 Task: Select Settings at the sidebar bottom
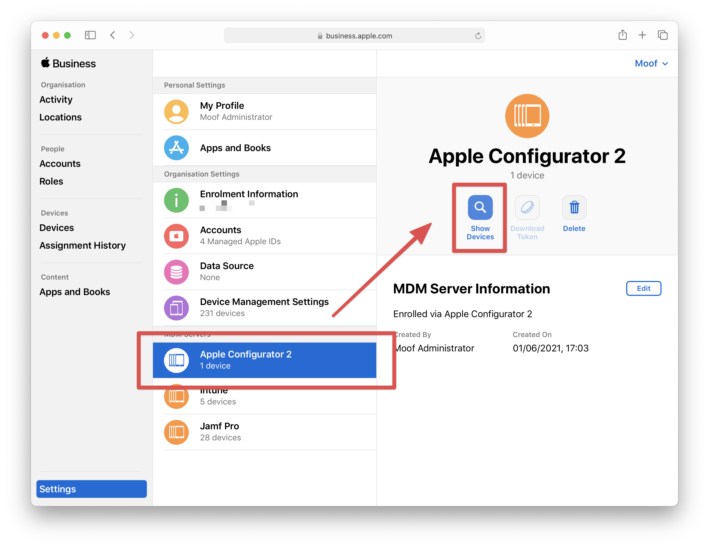coord(92,489)
